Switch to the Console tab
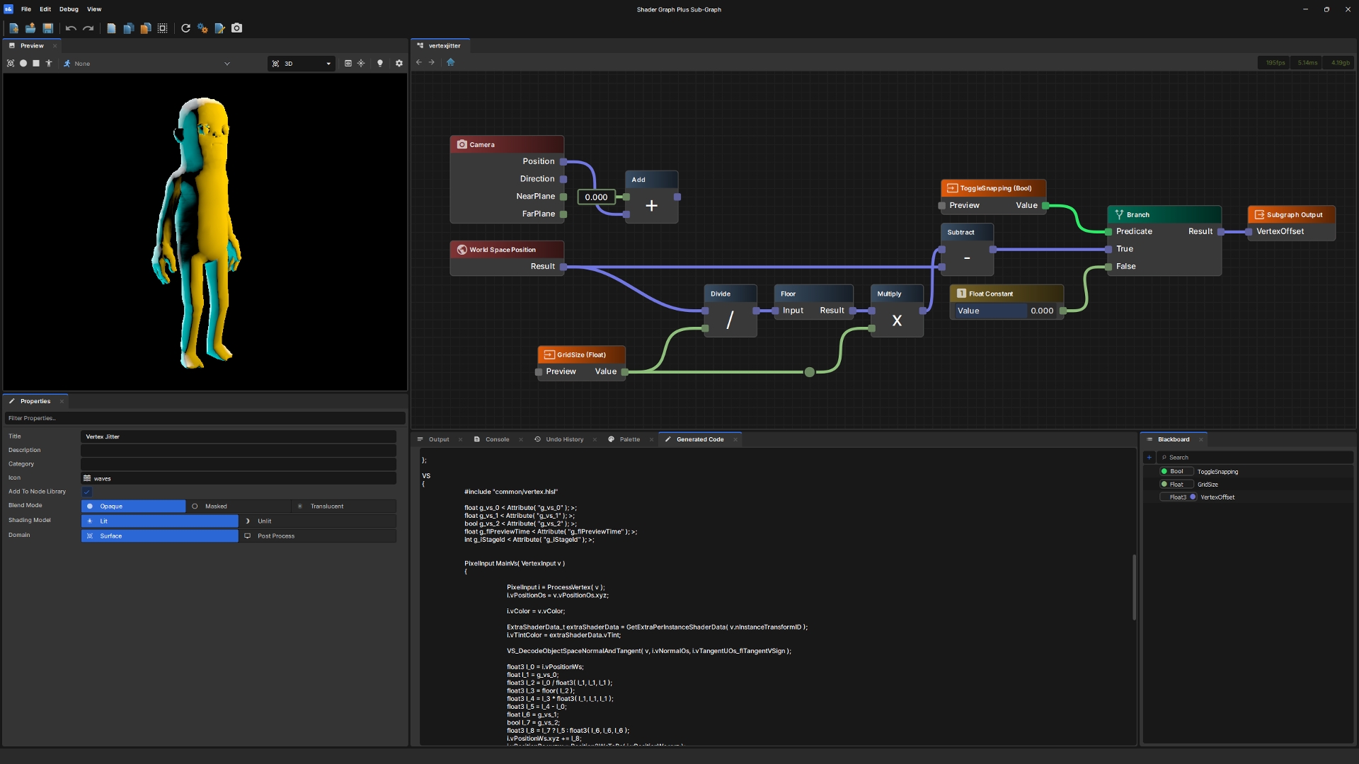This screenshot has width=1359, height=764. coord(497,439)
